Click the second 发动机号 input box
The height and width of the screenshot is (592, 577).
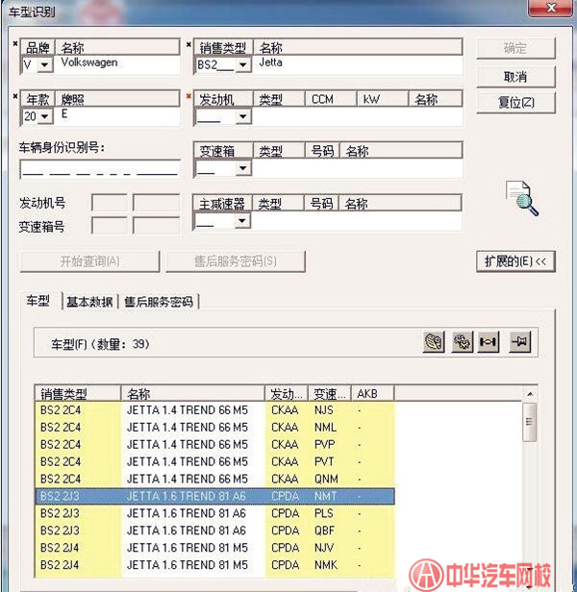point(156,203)
